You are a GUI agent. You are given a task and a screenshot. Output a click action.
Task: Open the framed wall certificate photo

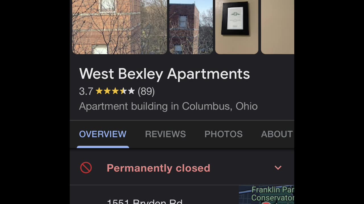[237, 27]
